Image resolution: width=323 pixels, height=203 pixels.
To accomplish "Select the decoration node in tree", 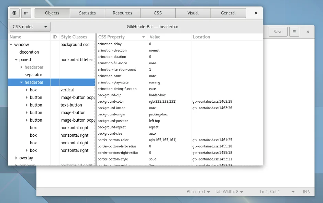I will (29, 52).
